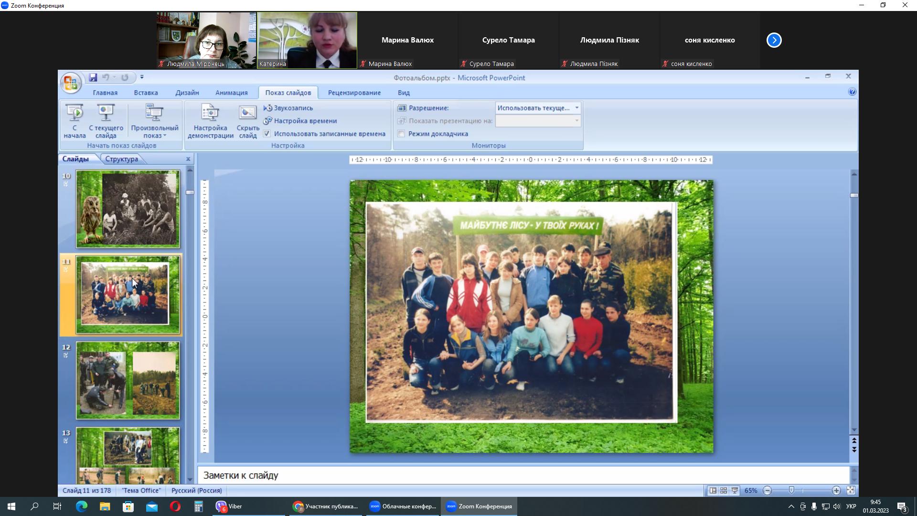Open Custom Slide Show (Произвольный показ) dropdown
The height and width of the screenshot is (516, 917).
pos(154,121)
